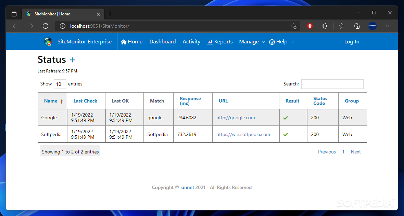Open the Dashboard page

tap(163, 42)
